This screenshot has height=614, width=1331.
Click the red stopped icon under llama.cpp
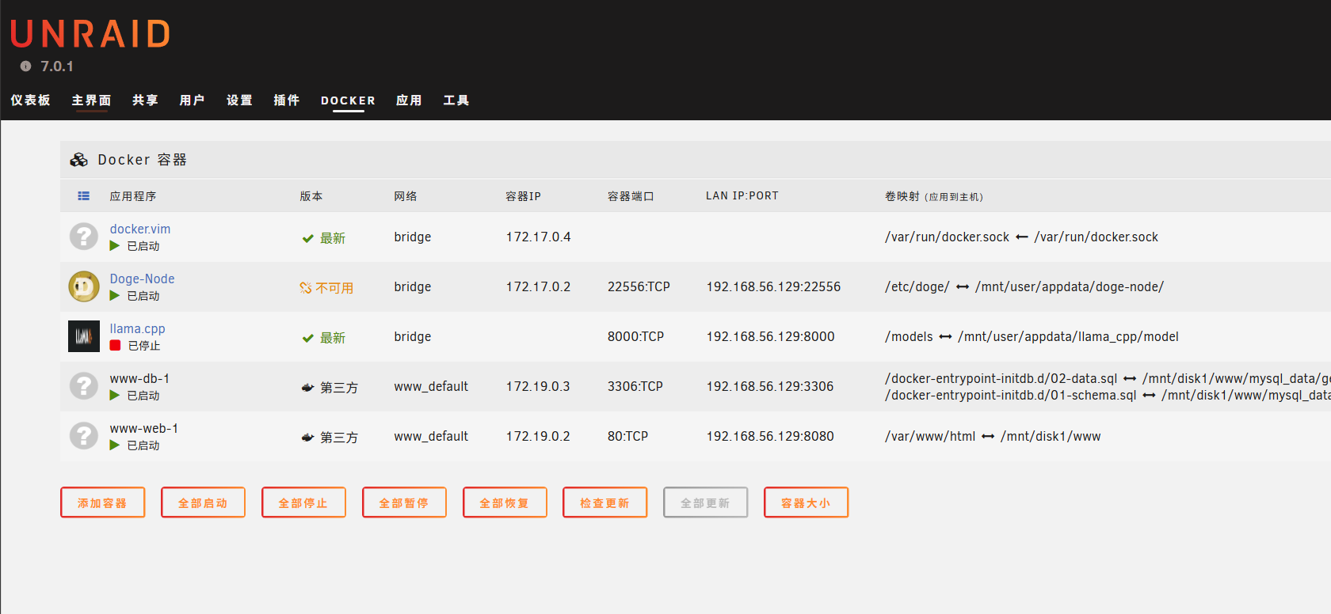pyautogui.click(x=115, y=346)
